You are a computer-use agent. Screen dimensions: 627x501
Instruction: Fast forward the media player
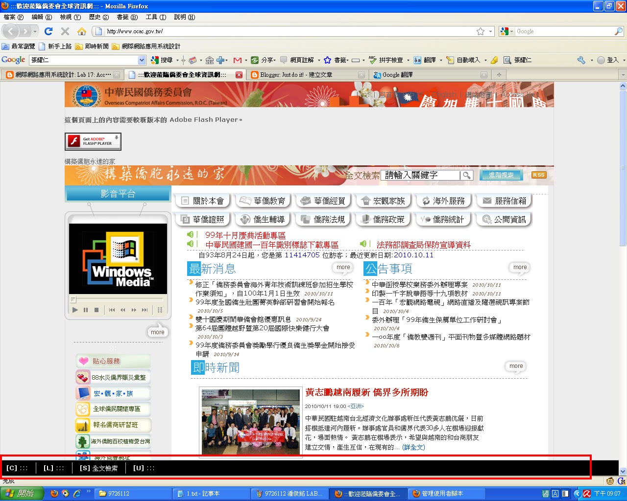[134, 310]
